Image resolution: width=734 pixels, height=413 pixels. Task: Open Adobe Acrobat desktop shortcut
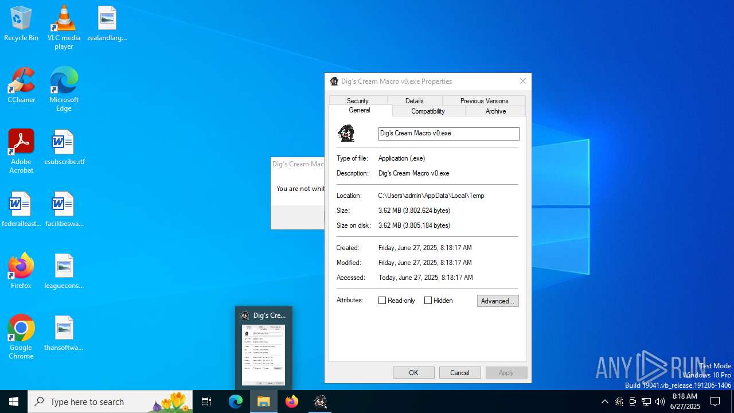(21, 151)
